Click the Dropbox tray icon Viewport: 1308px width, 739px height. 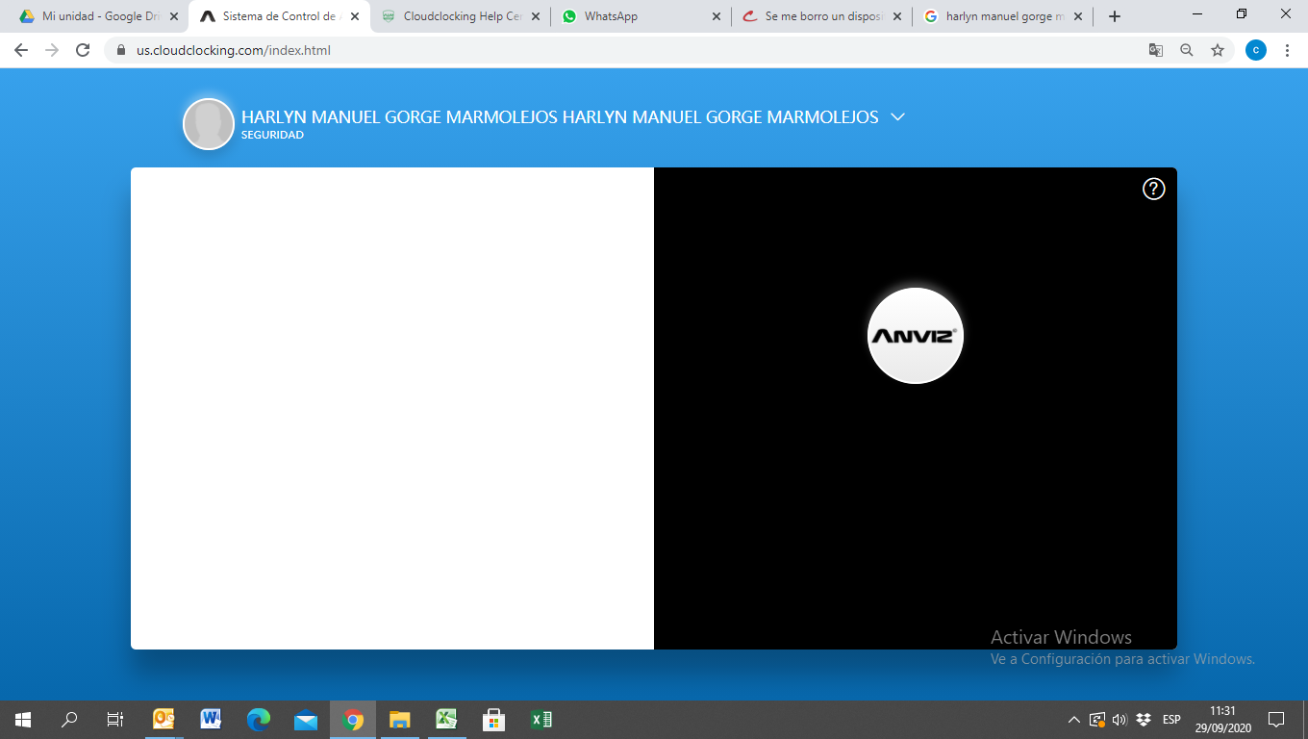[1144, 720]
